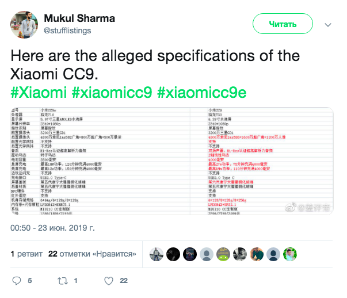Viewport: 347px width, 298px height.
Task: Click the green Читать follow button
Action: click(x=283, y=24)
